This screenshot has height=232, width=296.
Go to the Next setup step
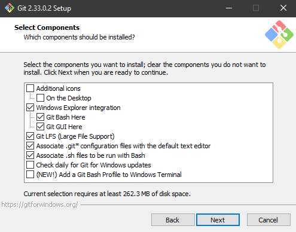tap(218, 220)
